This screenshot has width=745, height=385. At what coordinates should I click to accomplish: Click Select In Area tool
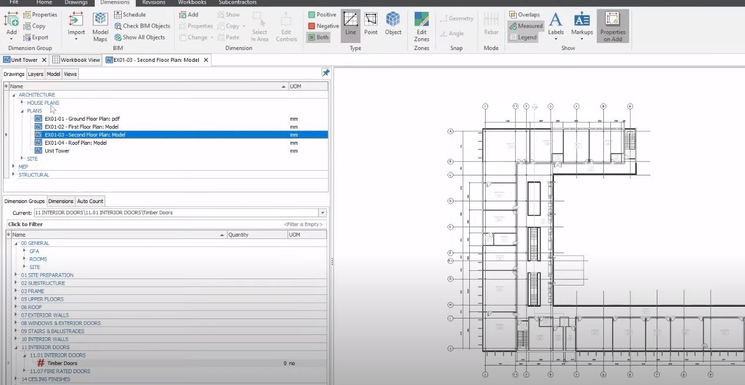(x=259, y=26)
